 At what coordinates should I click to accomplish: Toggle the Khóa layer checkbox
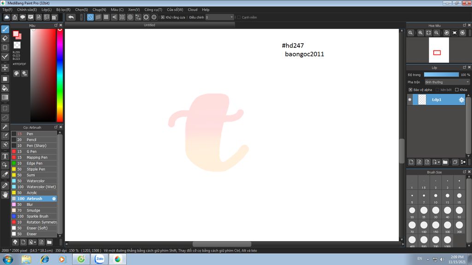457,90
